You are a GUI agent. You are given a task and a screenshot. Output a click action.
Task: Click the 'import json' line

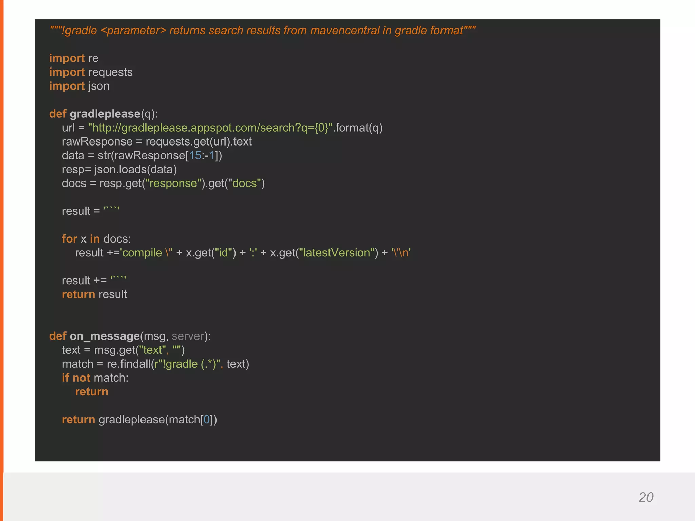point(79,86)
